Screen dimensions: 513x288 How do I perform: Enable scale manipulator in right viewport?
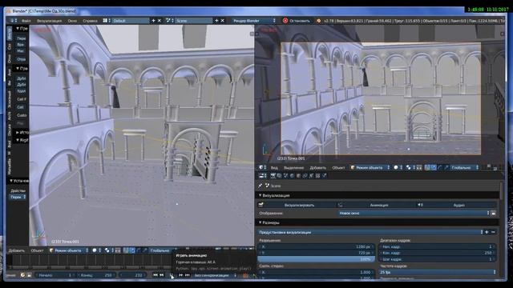tap(446, 167)
